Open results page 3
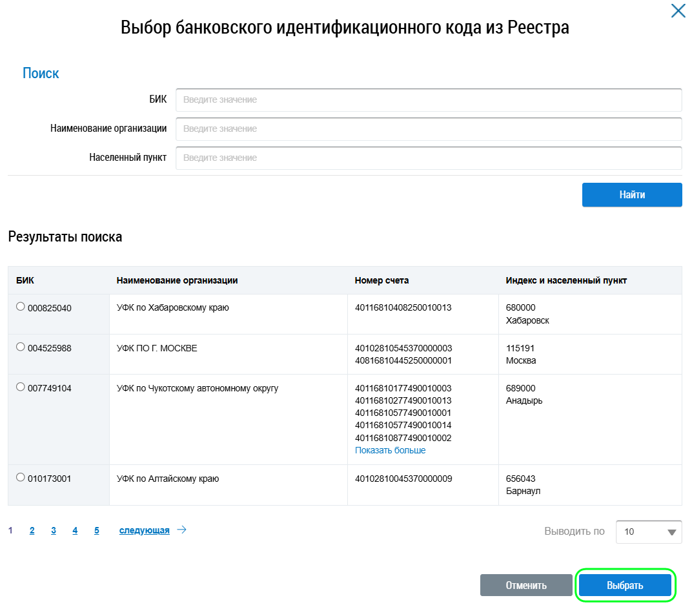692x609 pixels. 54,531
